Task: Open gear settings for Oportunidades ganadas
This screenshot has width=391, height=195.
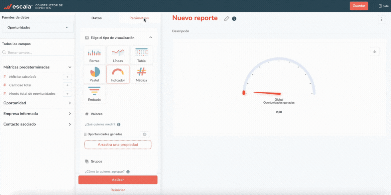Action: [x=145, y=134]
